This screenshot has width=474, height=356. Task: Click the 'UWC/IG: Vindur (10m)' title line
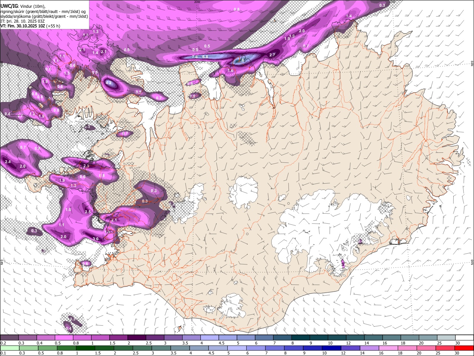click(x=23, y=6)
